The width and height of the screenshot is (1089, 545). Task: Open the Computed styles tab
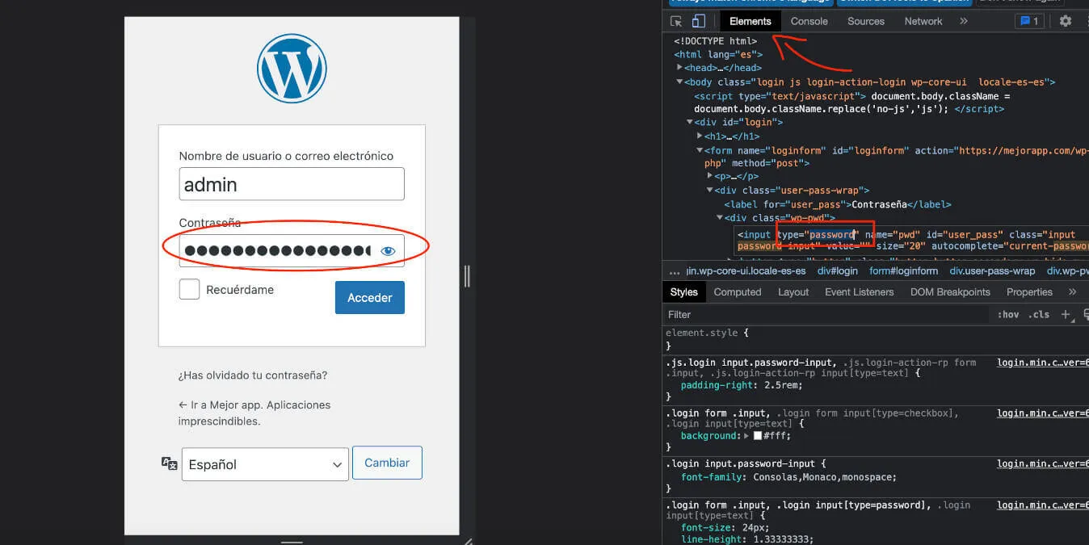tap(737, 291)
